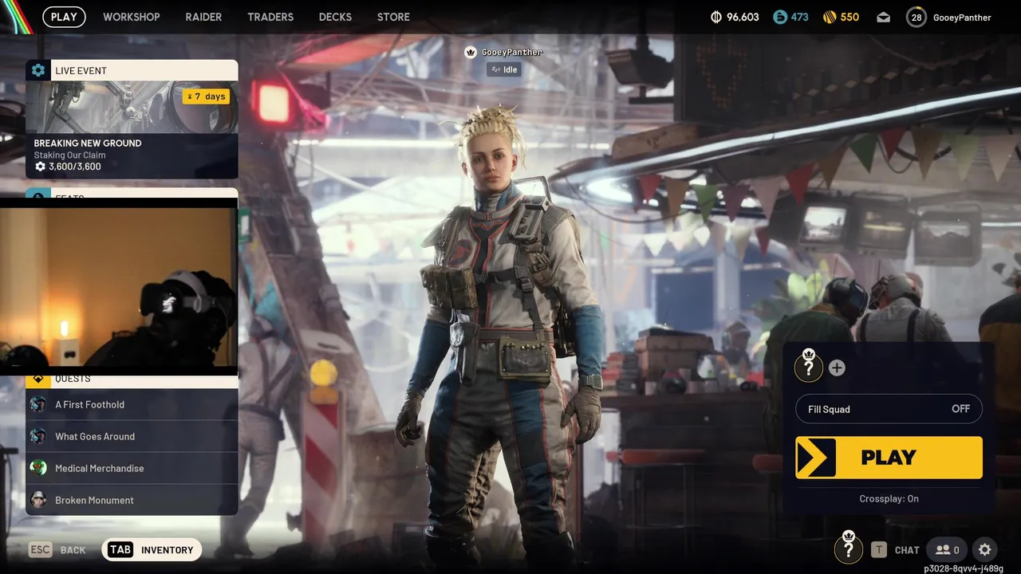The width and height of the screenshot is (1021, 574).
Task: Open the Broken Monument quest
Action: pos(132,500)
